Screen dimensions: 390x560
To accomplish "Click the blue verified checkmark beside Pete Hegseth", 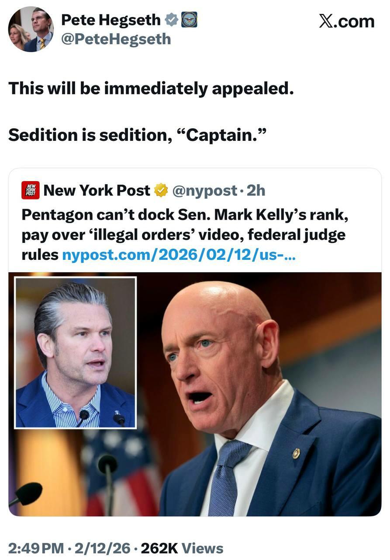I will [x=171, y=20].
